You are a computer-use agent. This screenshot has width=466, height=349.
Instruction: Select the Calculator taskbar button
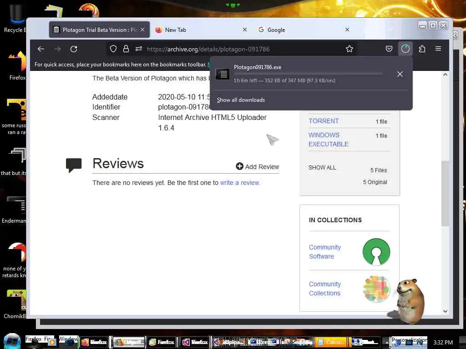pos(331,342)
